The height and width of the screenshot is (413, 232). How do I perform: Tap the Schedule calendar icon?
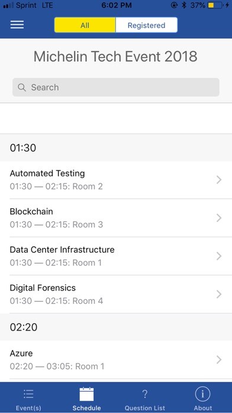click(x=86, y=394)
